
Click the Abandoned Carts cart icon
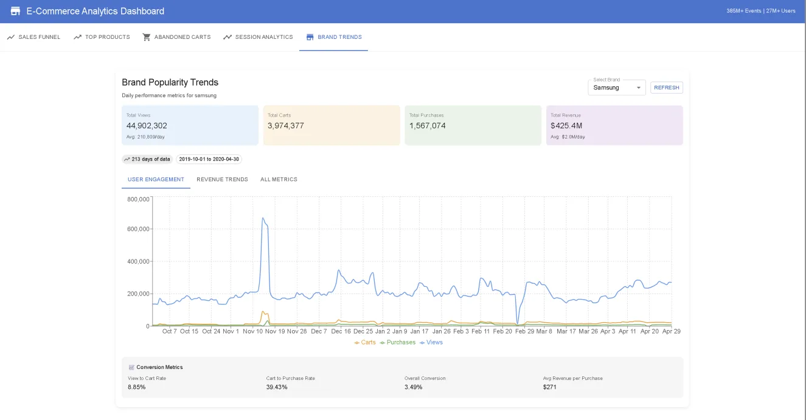147,37
